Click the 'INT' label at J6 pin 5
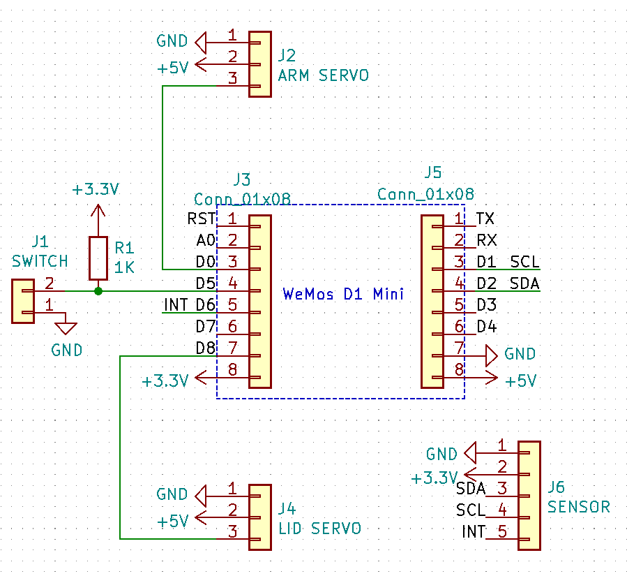The image size is (627, 576). (474, 531)
